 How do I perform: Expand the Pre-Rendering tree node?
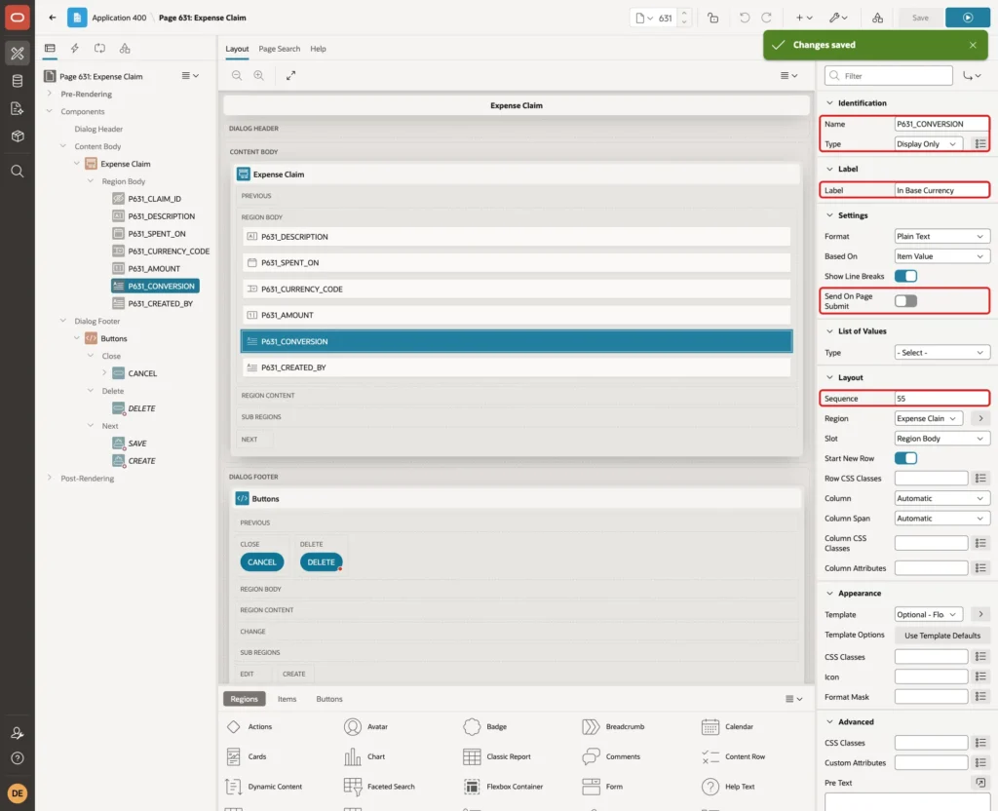50,94
